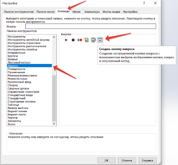
Task: Select Справочная геометрия category
Action: click(23, 92)
